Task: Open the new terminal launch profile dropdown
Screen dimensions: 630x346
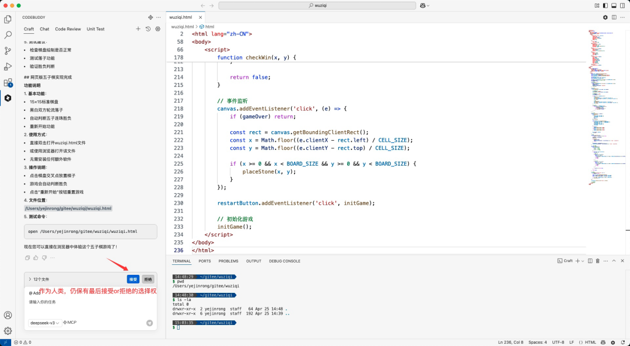Action: tap(583, 261)
